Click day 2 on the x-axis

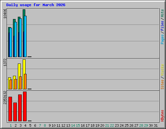coord(16,125)
